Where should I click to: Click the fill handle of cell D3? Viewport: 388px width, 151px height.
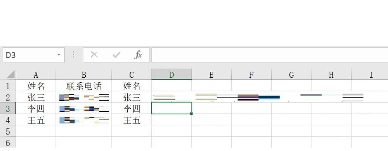[x=191, y=114]
